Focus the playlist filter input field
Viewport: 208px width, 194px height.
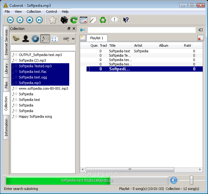[x=142, y=30]
